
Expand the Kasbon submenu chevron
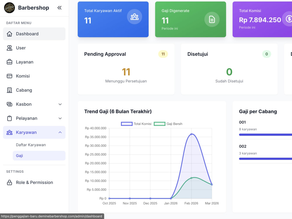coord(60,104)
